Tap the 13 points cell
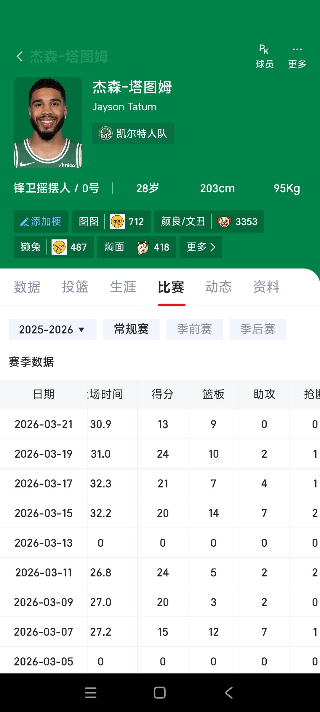Image resolution: width=320 pixels, height=712 pixels. point(163,424)
